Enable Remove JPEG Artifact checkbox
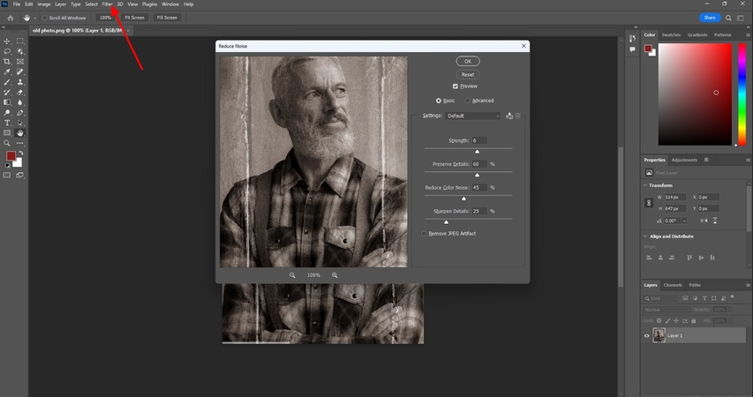The height and width of the screenshot is (397, 753). pos(425,233)
